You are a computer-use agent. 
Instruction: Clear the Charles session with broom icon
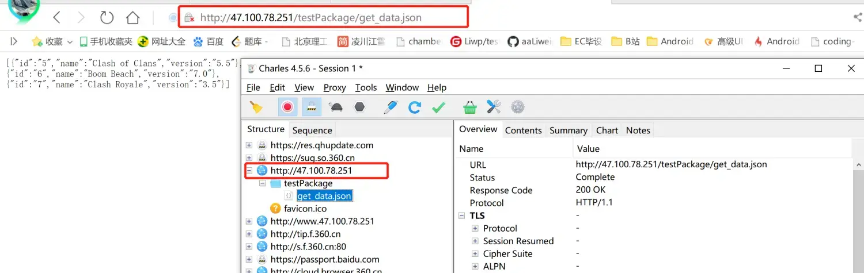(256, 107)
